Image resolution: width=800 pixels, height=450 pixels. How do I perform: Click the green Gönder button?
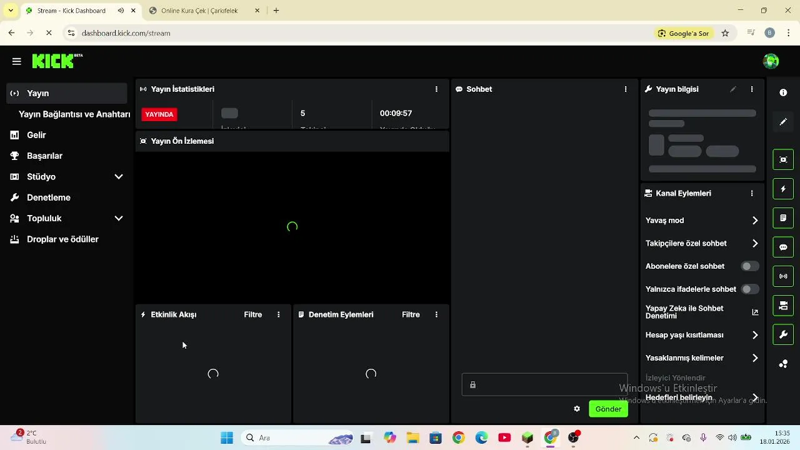[608, 409]
